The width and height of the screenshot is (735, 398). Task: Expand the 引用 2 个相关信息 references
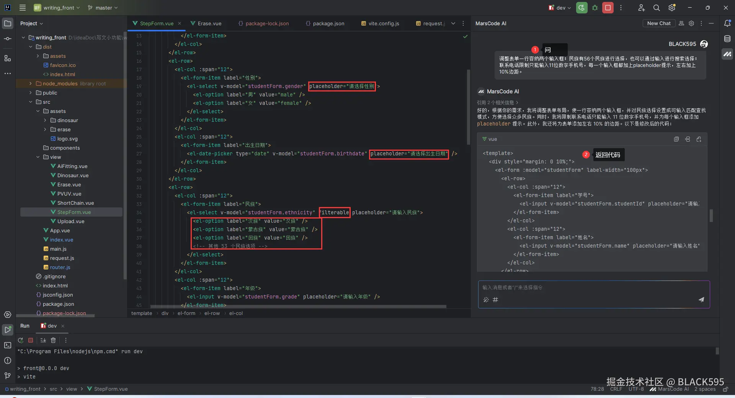click(498, 103)
